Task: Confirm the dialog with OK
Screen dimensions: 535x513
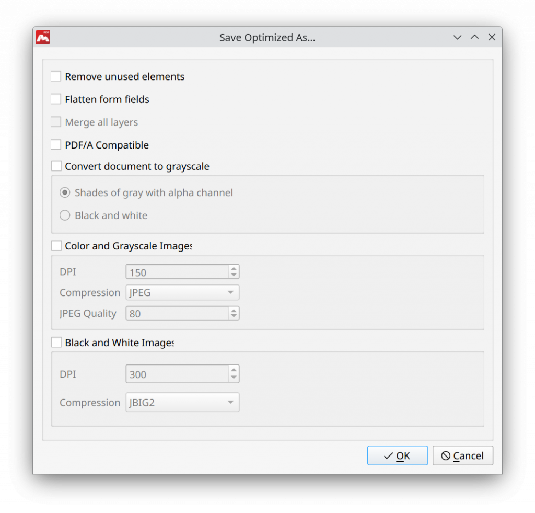Action: [x=397, y=455]
